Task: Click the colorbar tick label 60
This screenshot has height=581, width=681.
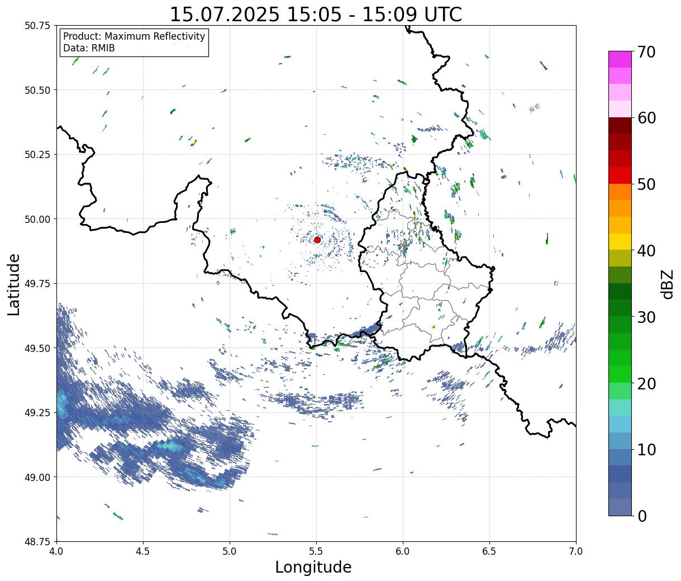Action: click(646, 118)
